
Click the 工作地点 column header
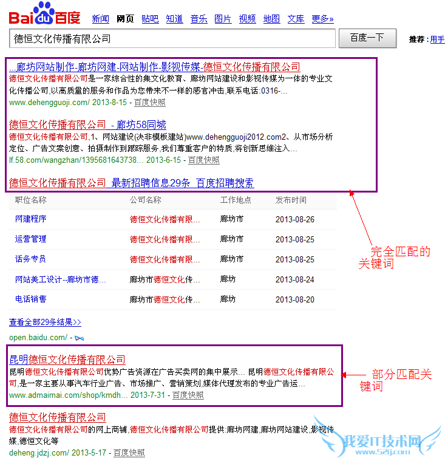pos(236,200)
